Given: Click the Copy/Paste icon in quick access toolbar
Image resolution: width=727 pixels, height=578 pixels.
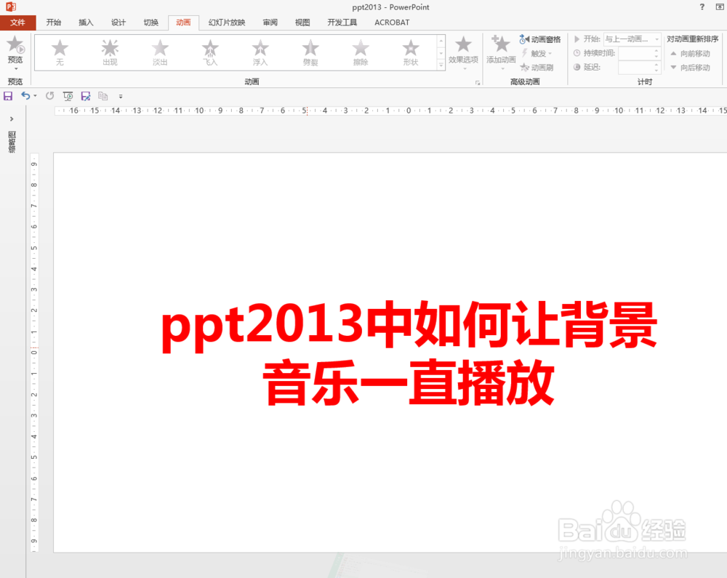Looking at the screenshot, I should click(103, 96).
